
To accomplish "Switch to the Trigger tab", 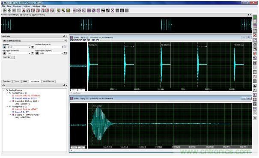I will pos(17,81).
